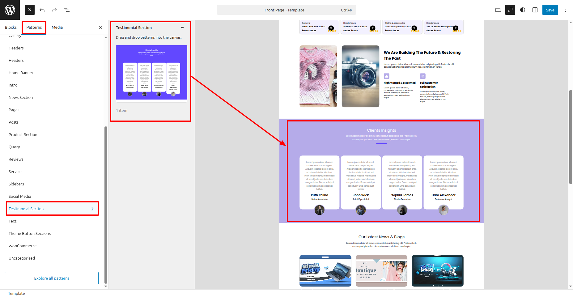The height and width of the screenshot is (297, 573).
Task: Toggle the Settings sidebar panel icon
Action: click(x=535, y=10)
